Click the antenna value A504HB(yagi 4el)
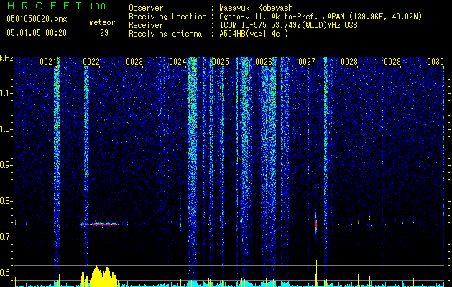Image resolution: width=452 pixels, height=287 pixels. click(x=254, y=34)
